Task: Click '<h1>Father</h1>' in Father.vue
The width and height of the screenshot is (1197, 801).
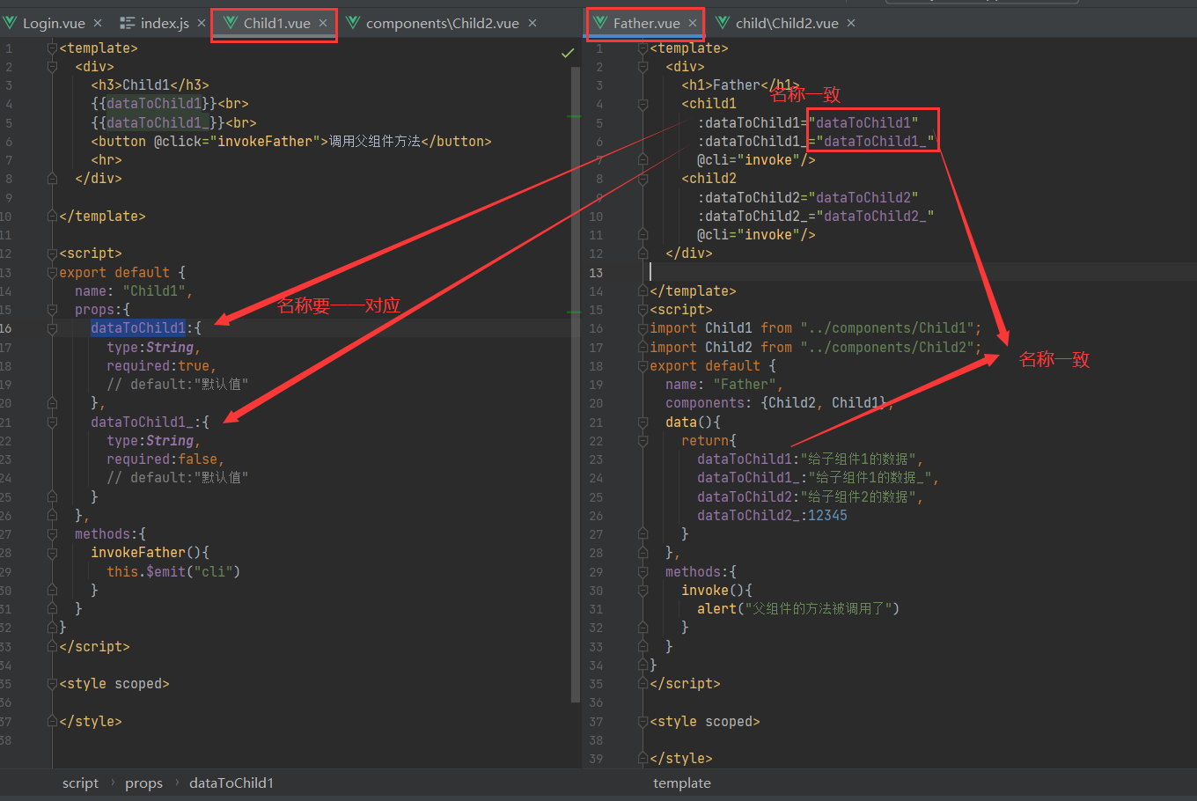Action: tap(741, 85)
